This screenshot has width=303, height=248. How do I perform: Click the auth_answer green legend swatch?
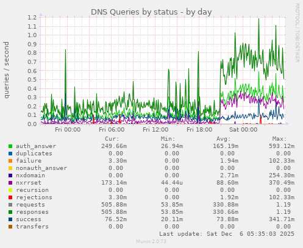10,146
